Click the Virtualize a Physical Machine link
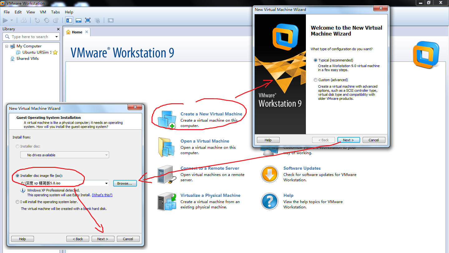 coord(210,195)
